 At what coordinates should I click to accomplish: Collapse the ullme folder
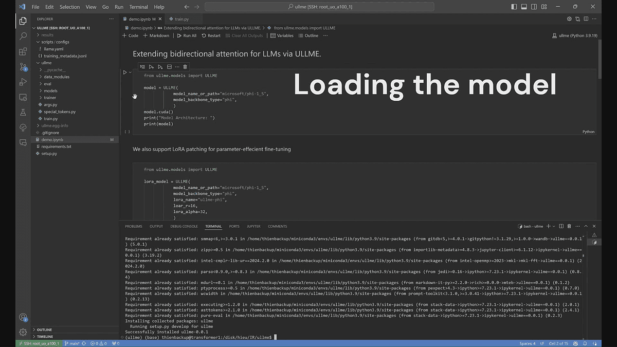click(46, 63)
